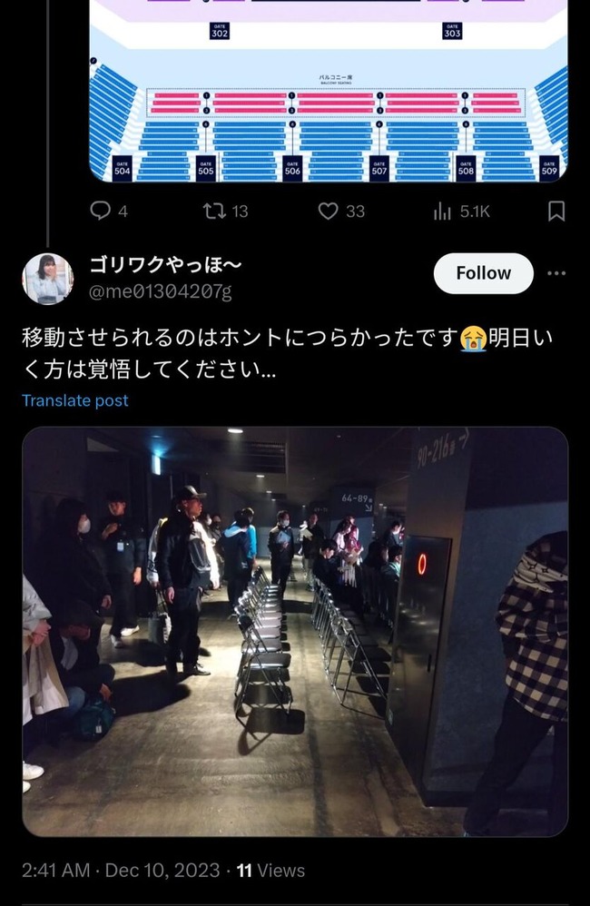Click the repost arrows icon

tap(214, 211)
